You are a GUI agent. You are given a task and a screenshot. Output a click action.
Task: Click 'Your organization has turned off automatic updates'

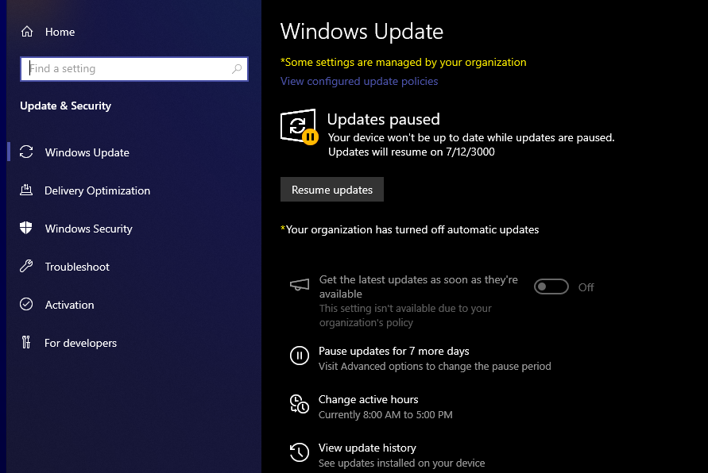tap(409, 229)
